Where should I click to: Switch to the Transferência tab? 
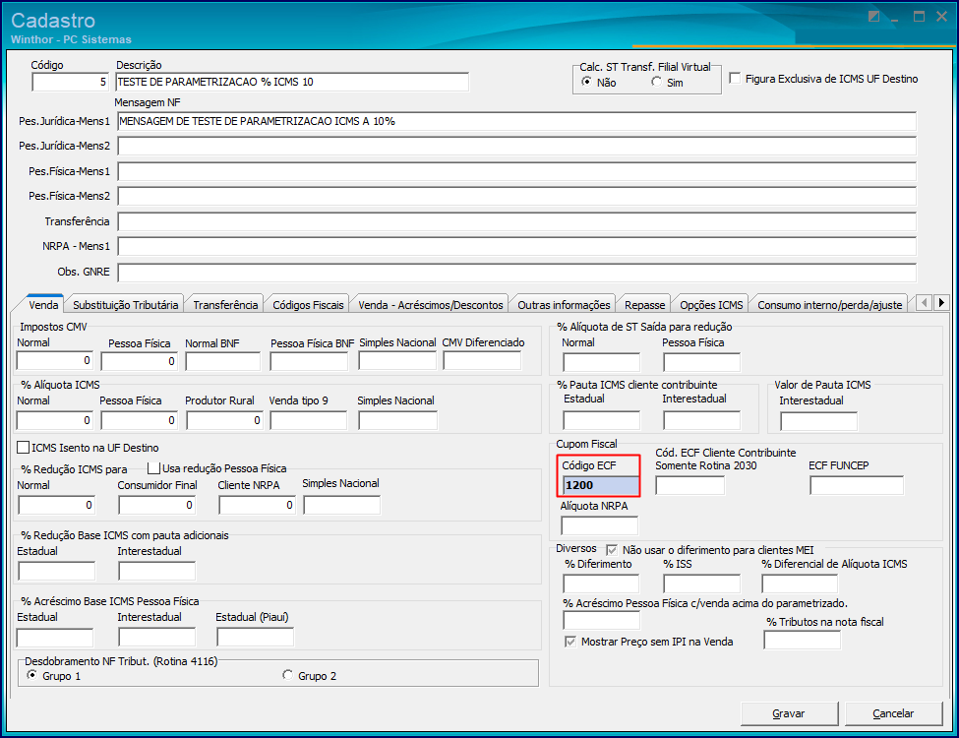(225, 304)
